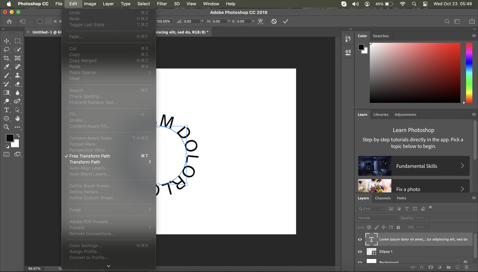Switch to the Channels tab

(383, 198)
